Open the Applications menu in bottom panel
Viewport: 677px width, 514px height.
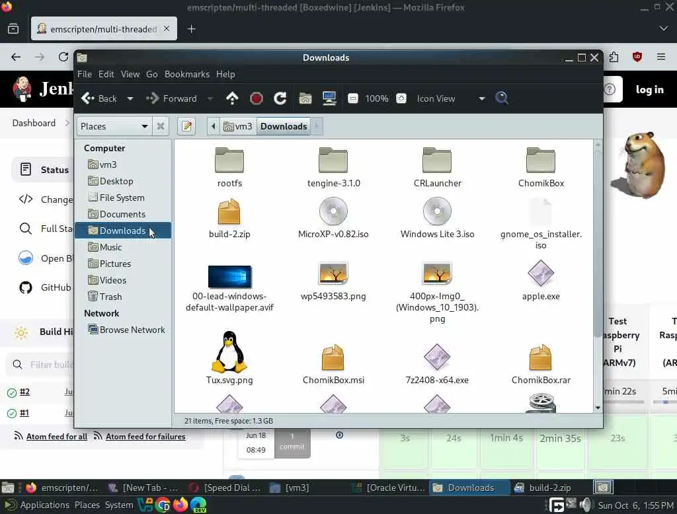[37, 505]
